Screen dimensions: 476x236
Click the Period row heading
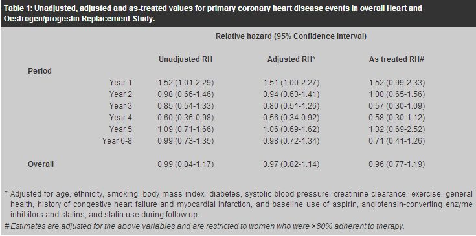click(x=40, y=71)
